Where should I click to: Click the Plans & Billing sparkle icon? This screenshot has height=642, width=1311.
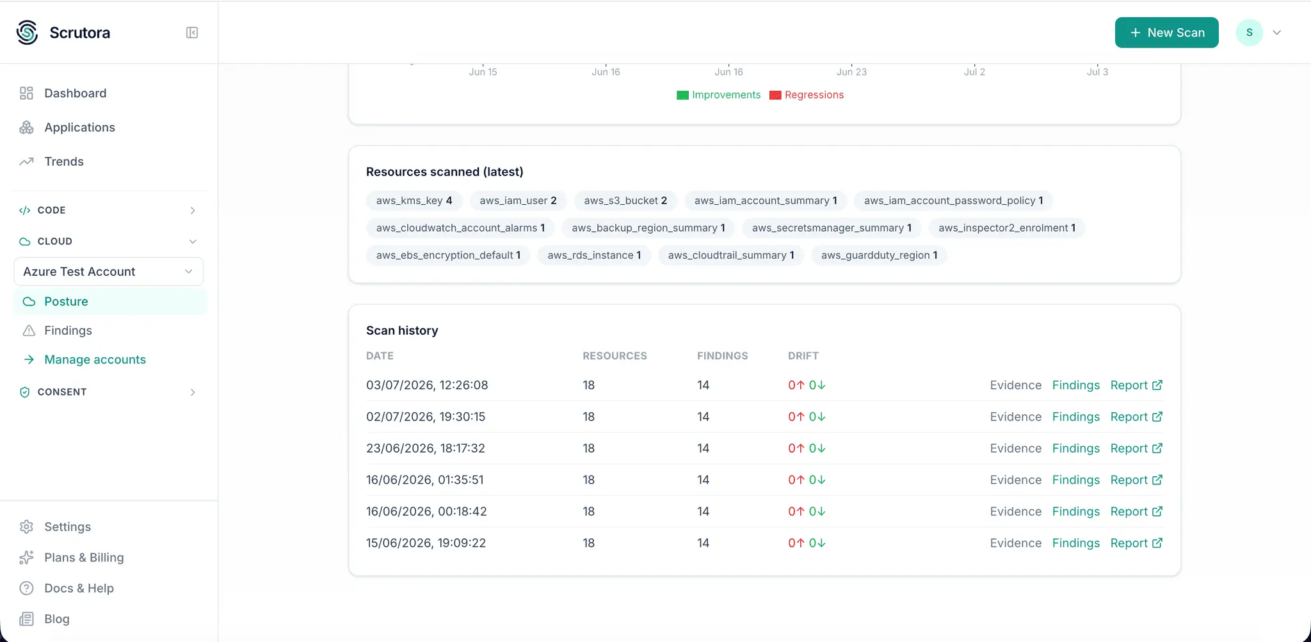coord(26,558)
